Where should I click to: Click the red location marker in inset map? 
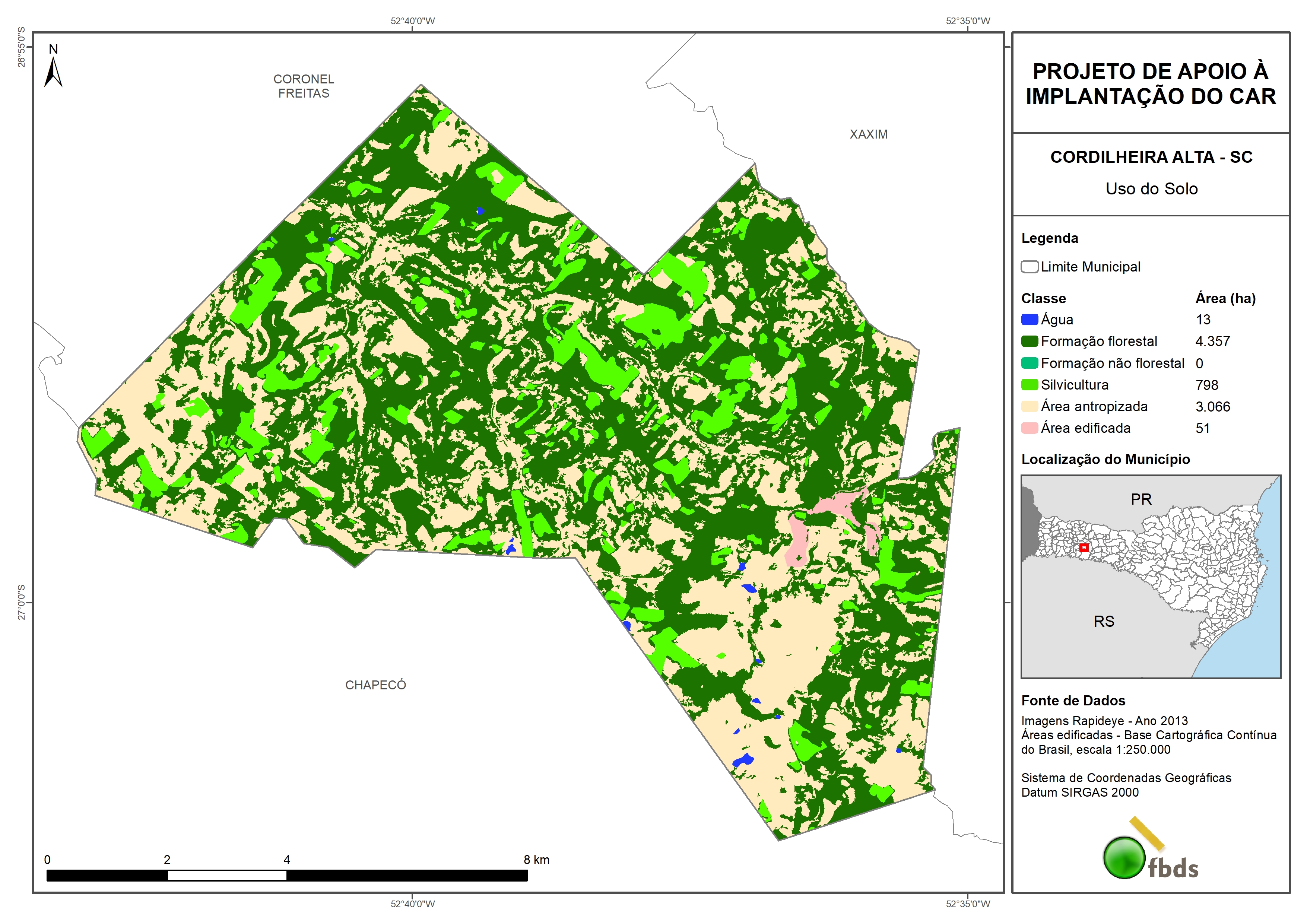pyautogui.click(x=1084, y=547)
